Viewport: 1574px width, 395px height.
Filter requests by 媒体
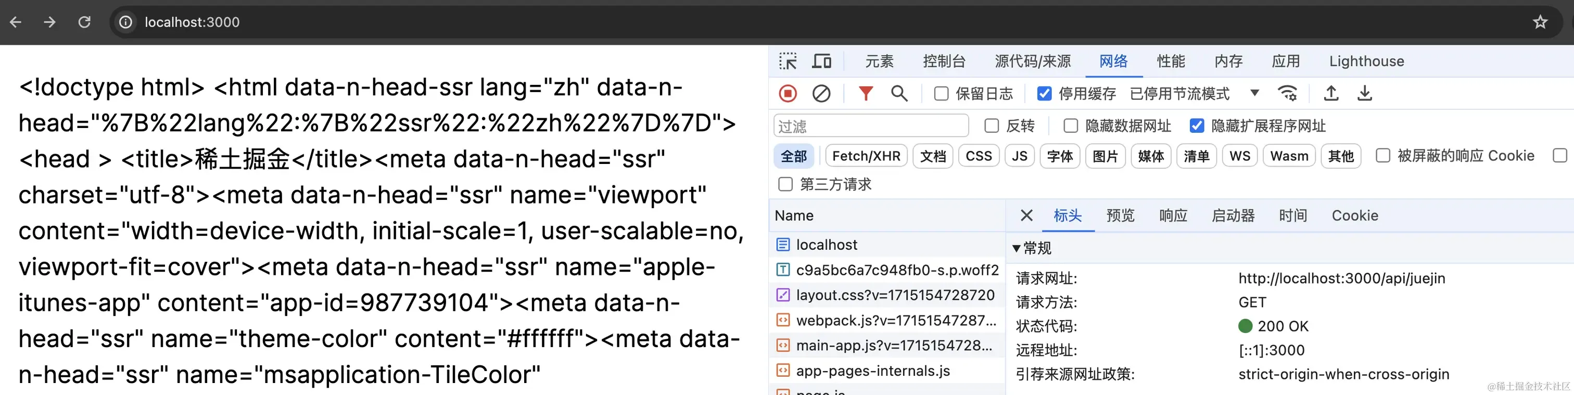1151,156
